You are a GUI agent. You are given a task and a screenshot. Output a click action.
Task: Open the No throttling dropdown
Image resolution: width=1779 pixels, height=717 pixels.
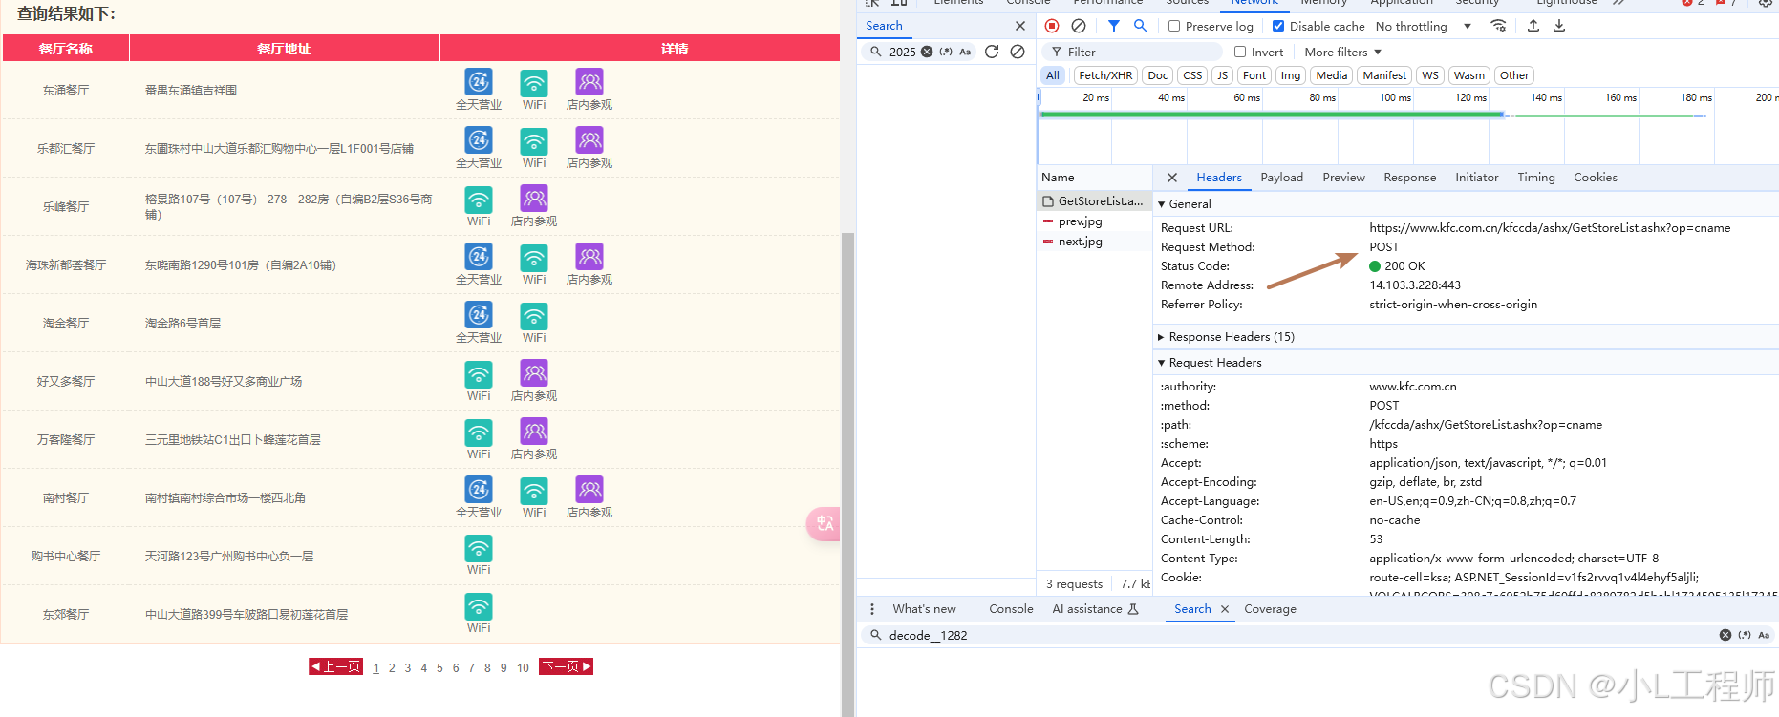[1423, 26]
